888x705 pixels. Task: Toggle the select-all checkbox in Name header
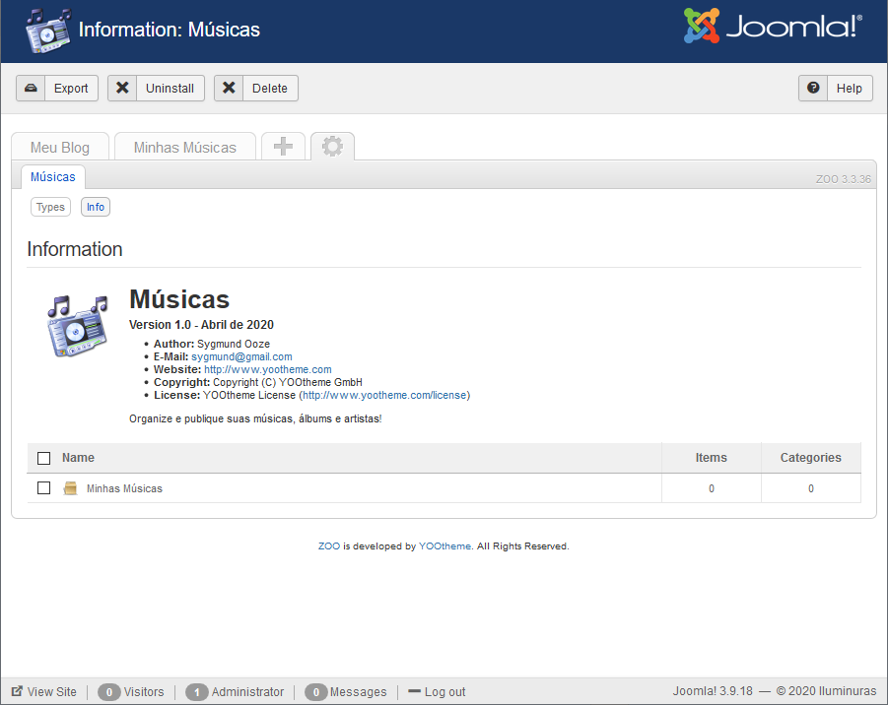coord(43,458)
